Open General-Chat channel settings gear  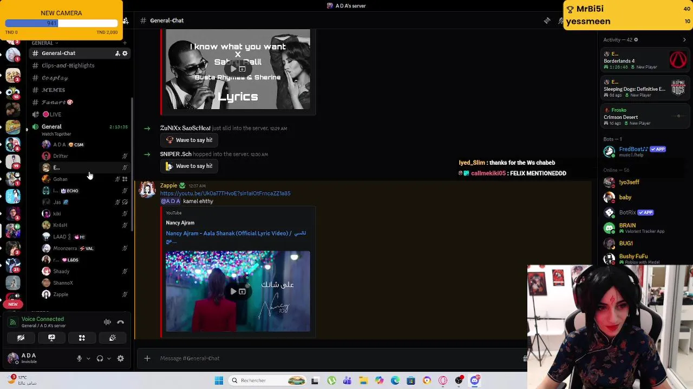tap(125, 53)
